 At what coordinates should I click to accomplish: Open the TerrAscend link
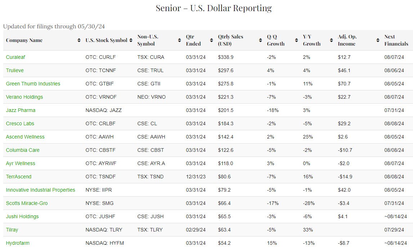19,177
